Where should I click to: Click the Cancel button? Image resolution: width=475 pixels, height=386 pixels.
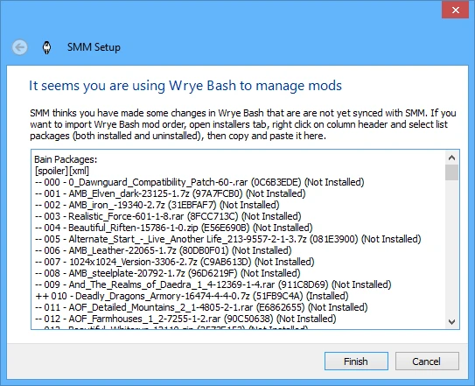427,361
